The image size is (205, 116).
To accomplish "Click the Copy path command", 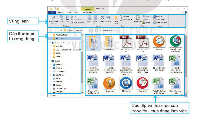I will 76,20.
